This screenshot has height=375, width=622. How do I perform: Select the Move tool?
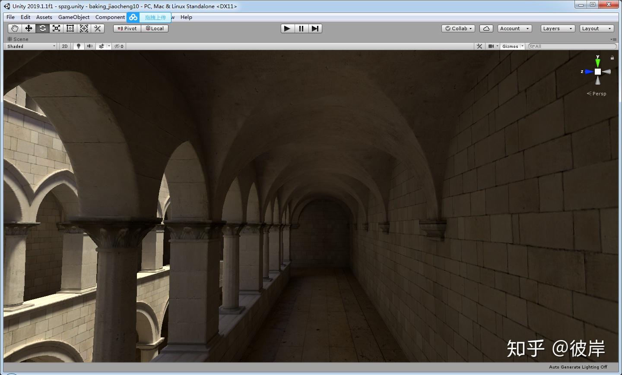click(x=29, y=28)
